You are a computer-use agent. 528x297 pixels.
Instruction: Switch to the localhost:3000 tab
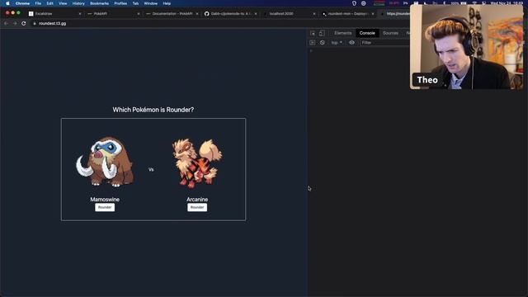[x=289, y=14]
